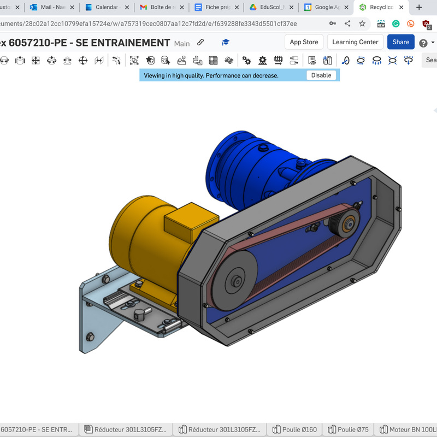The width and height of the screenshot is (437, 437).
Task: Select the Gear relation tool
Action: (246, 61)
